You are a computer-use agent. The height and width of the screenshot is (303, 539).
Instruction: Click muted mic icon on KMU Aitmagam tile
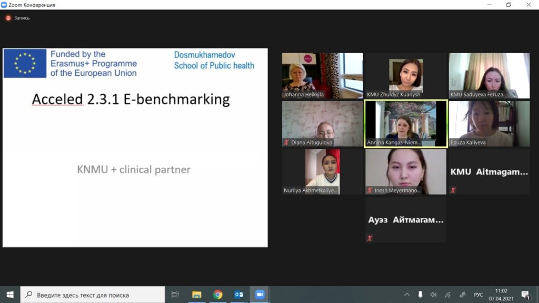pos(453,190)
